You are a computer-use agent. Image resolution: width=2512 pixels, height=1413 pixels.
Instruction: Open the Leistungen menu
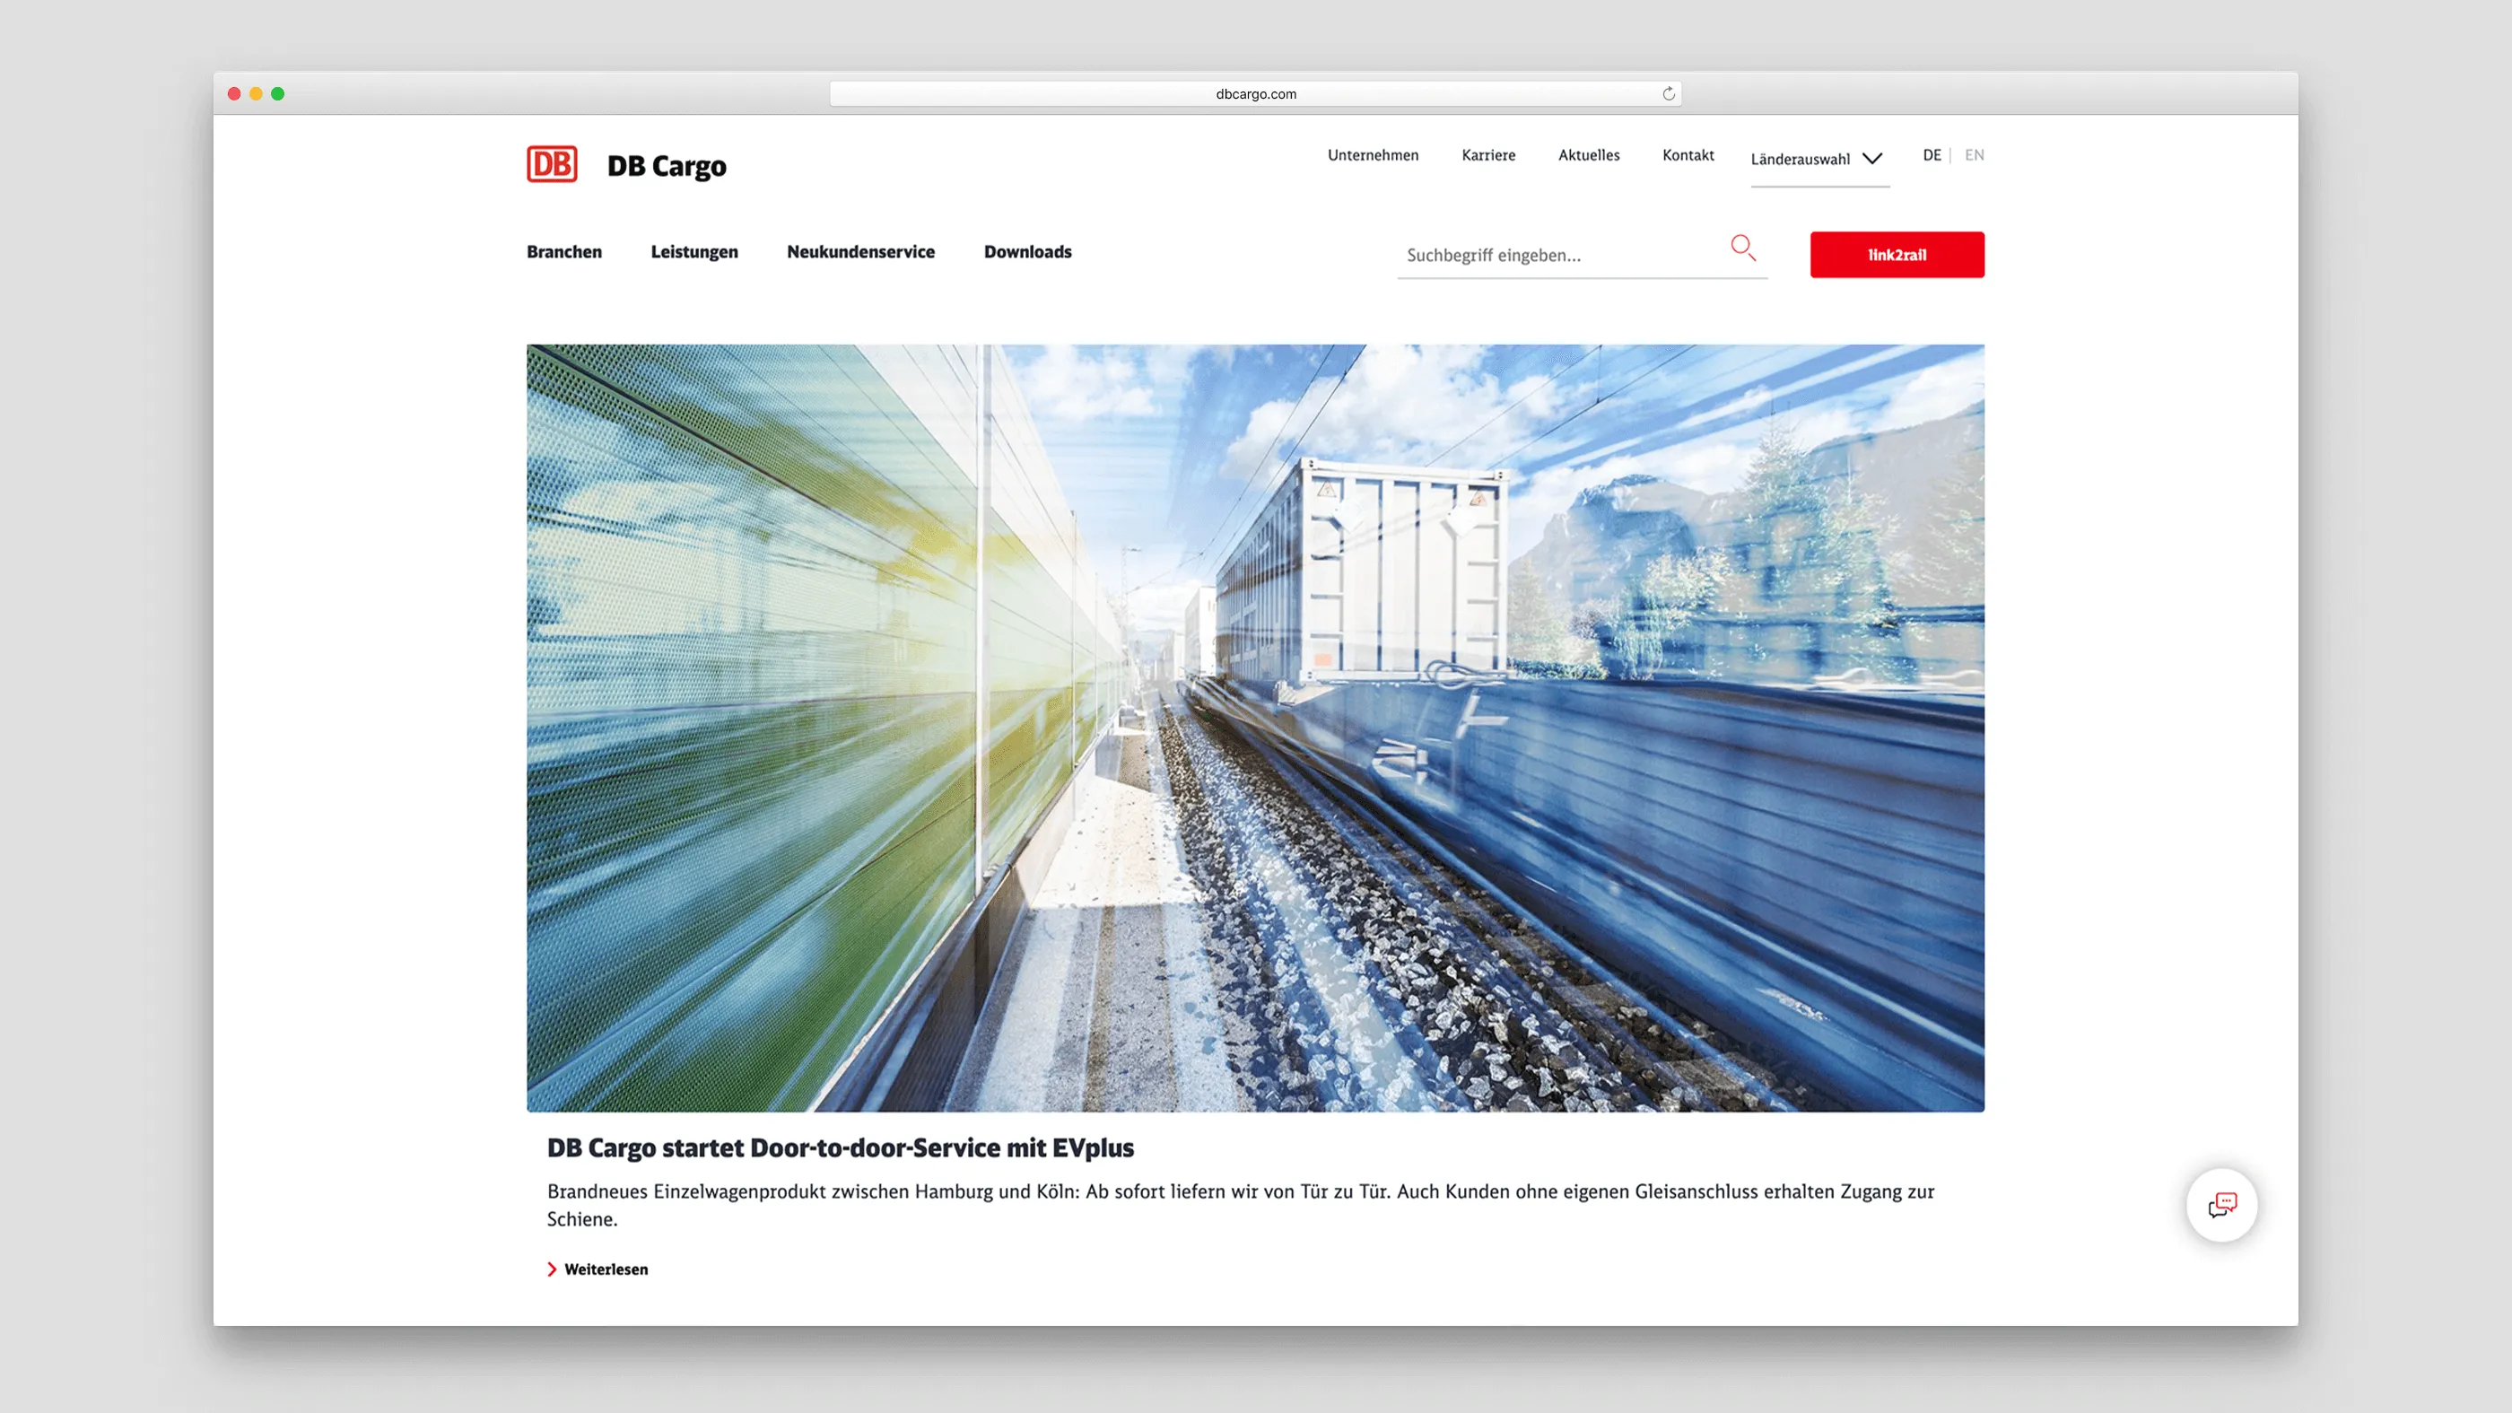(x=694, y=251)
